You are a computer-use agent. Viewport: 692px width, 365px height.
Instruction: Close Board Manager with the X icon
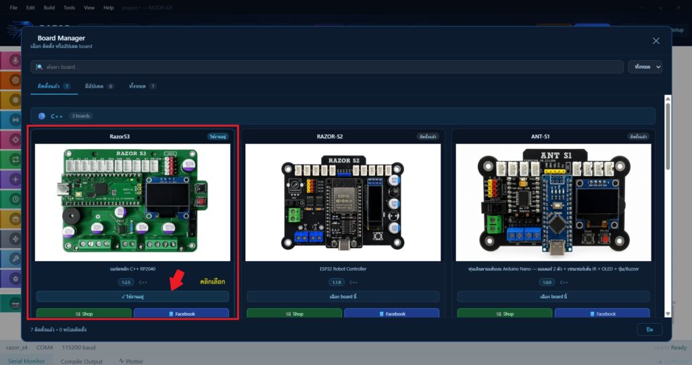coord(656,41)
